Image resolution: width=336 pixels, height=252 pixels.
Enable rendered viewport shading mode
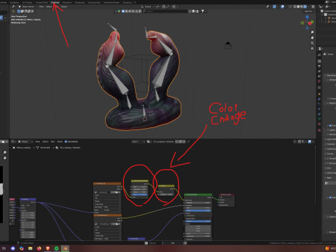(305, 7)
